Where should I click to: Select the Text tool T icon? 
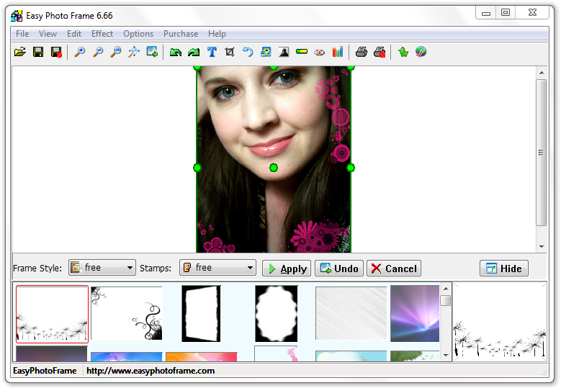(212, 53)
